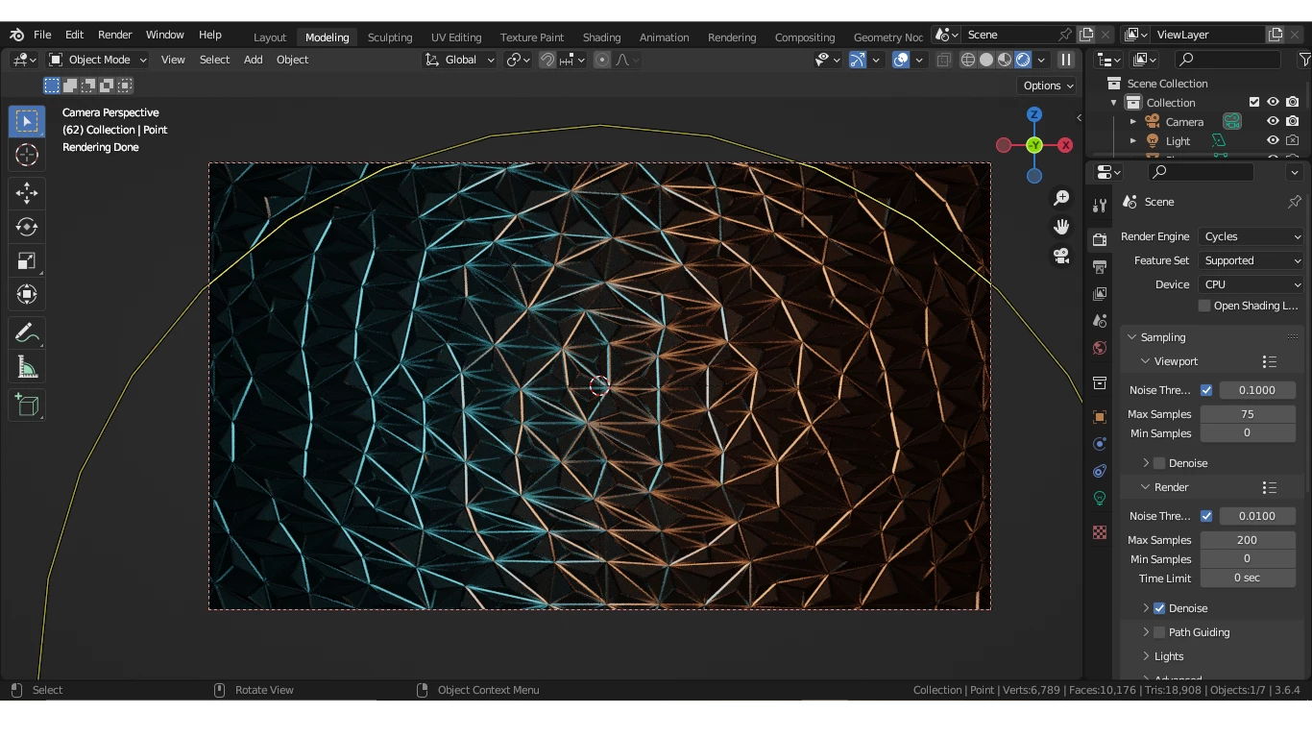Open the Output properties tab icon

(x=1100, y=266)
